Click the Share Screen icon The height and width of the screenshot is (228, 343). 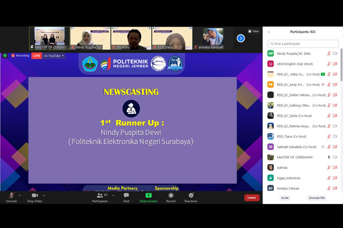(148, 195)
